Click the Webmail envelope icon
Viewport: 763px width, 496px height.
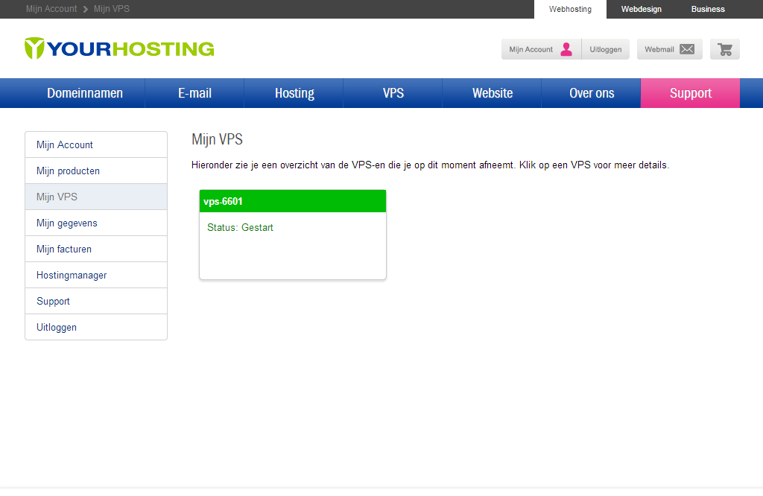click(686, 49)
